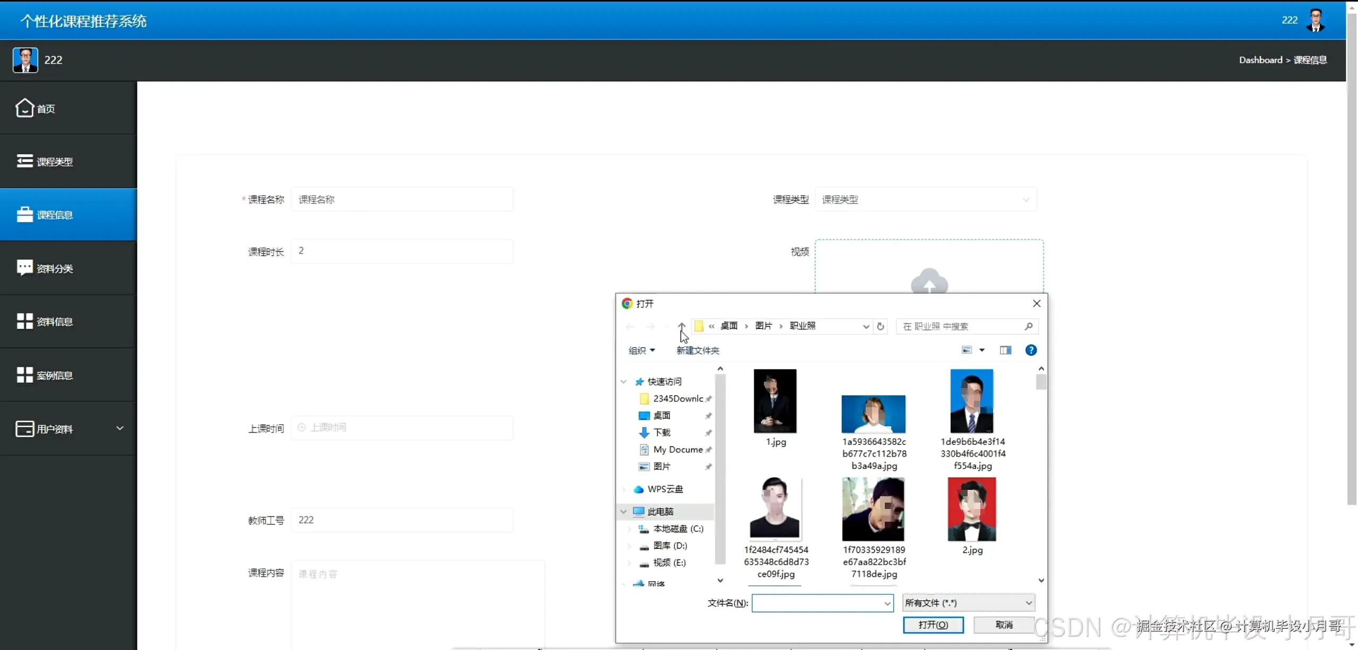Click the 资料信息 grid icon
The height and width of the screenshot is (650, 1358).
click(x=24, y=321)
